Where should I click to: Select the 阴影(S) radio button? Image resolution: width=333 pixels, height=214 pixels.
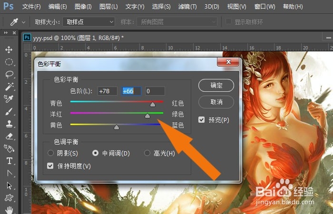click(50, 153)
